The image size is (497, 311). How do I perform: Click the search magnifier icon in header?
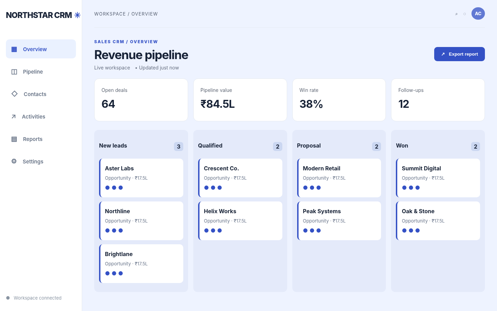coord(456,14)
